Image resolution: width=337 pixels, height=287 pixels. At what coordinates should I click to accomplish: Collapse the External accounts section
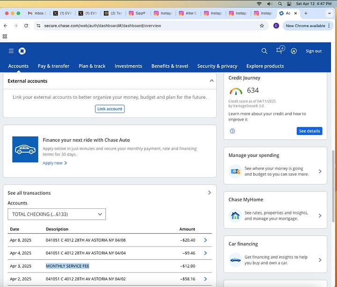pyautogui.click(x=212, y=81)
